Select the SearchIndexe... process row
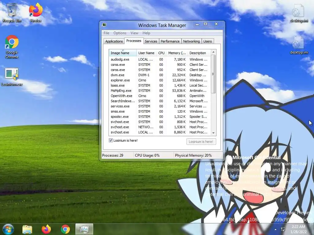The image size is (314, 235). [x=160, y=101]
